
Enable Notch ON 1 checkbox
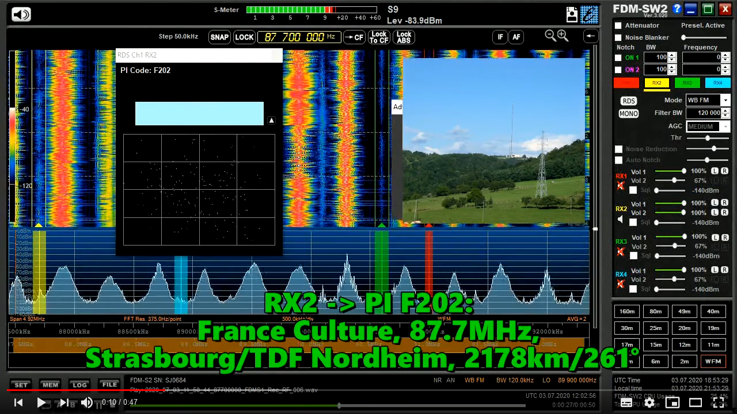pos(618,57)
